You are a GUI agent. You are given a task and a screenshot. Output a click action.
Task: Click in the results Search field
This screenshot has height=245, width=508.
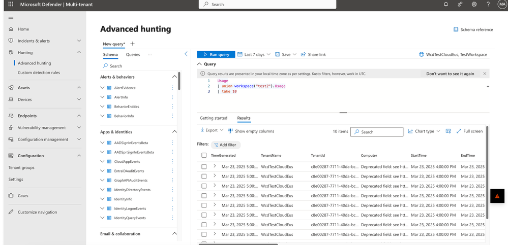click(x=377, y=132)
